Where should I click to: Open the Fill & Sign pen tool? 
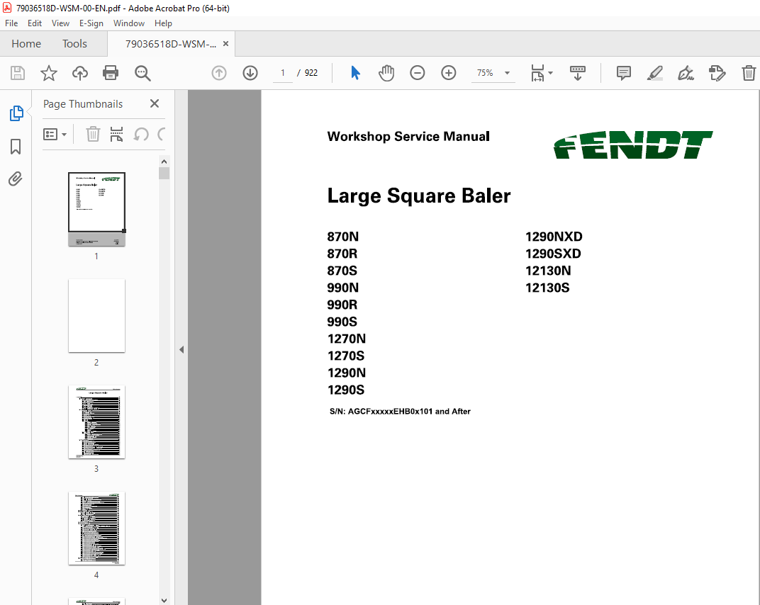coord(686,73)
